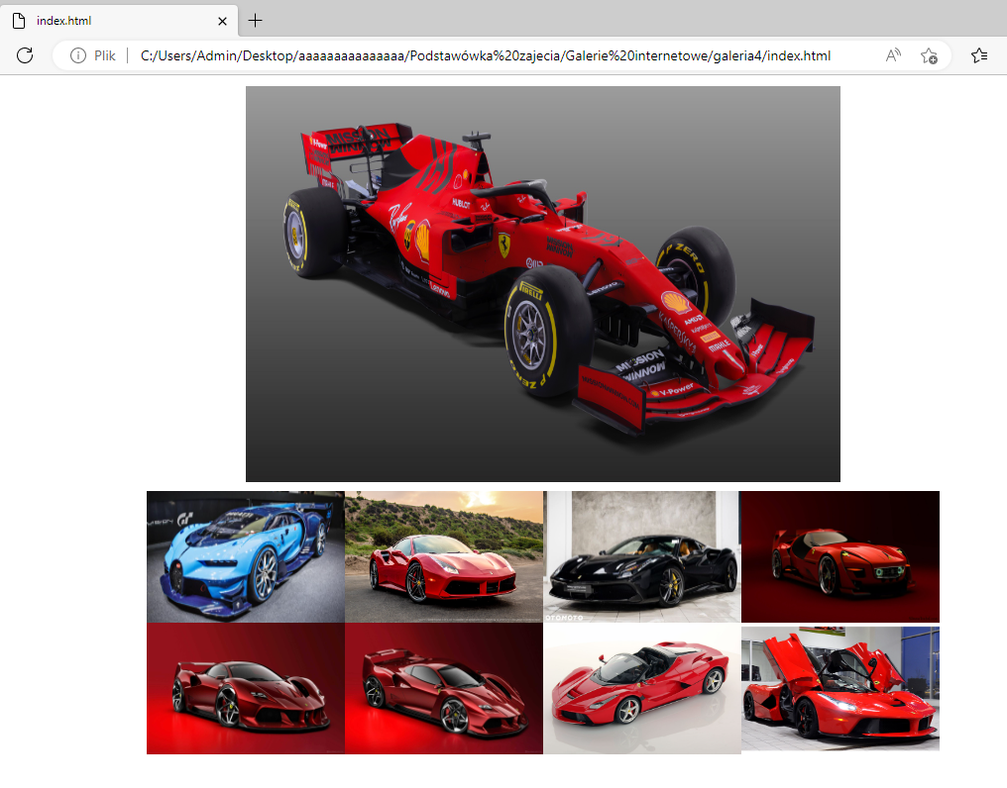1007x788 pixels.
Task: Open the site information icon beside Plik
Action: pos(77,55)
